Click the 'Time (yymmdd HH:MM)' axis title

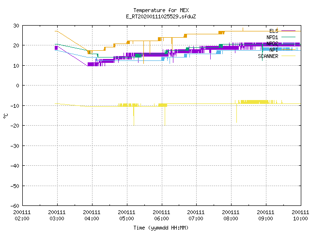[161, 228]
